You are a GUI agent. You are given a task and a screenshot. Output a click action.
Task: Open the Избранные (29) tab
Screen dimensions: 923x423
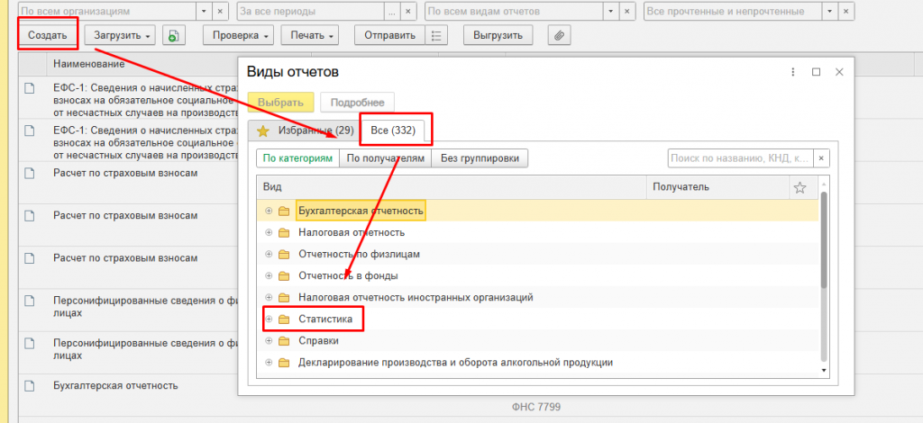[x=305, y=130]
